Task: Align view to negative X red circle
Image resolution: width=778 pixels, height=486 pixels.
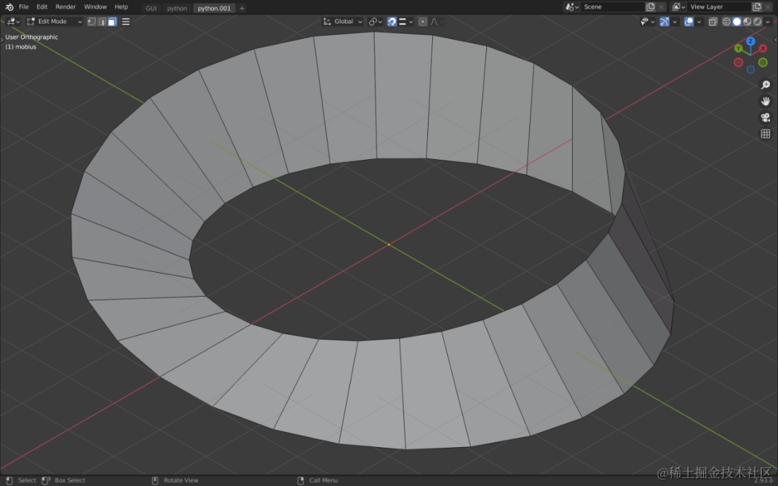Action: 738,63
